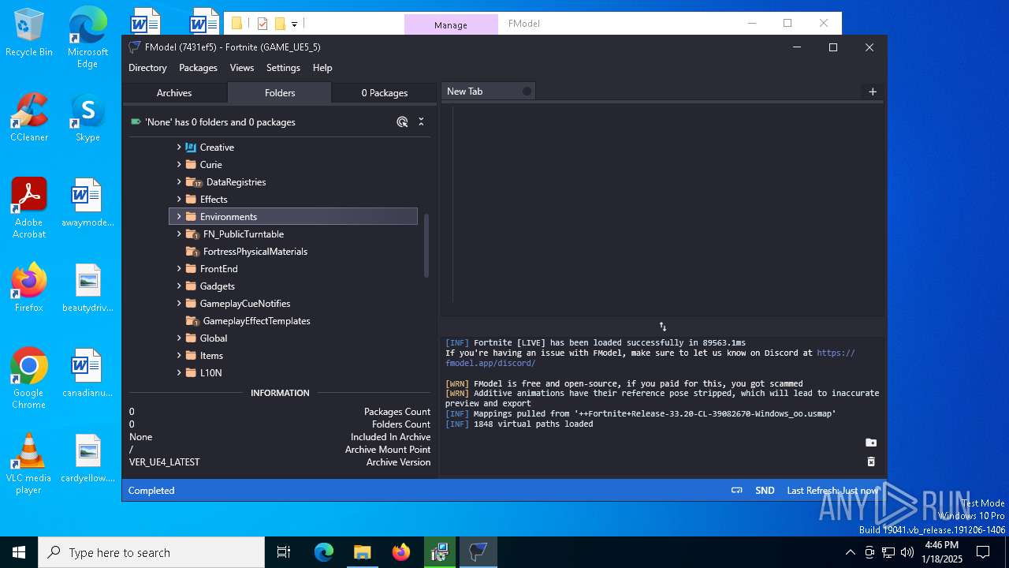Open the Help menu
Image resolution: width=1009 pixels, height=568 pixels.
tap(322, 68)
